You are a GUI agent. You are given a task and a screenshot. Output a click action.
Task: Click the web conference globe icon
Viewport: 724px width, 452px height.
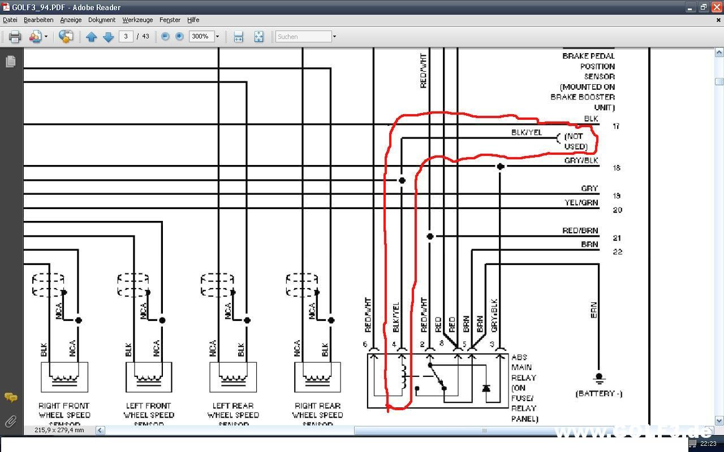(x=66, y=37)
